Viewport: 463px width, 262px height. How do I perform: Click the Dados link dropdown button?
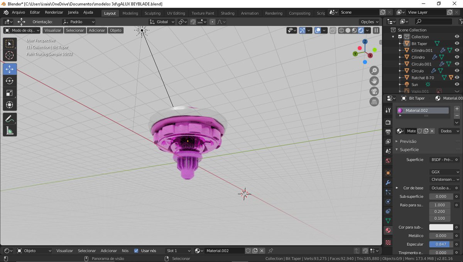pos(449,131)
